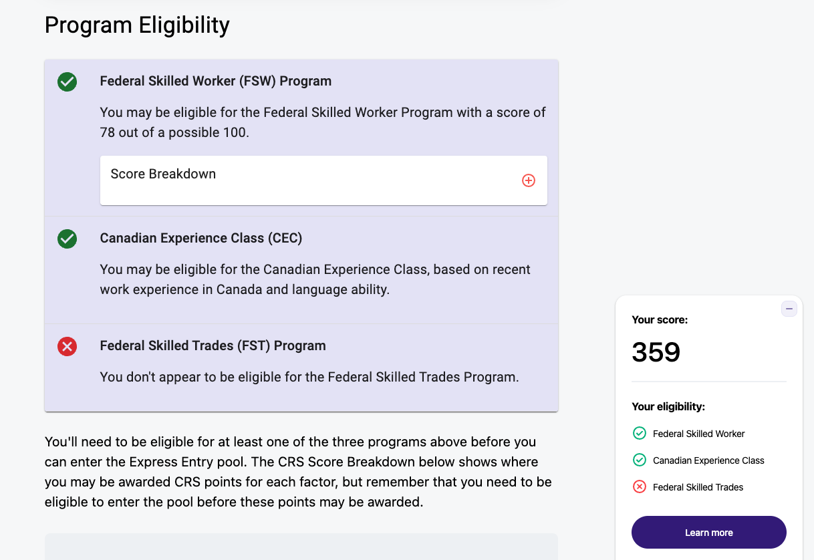This screenshot has height=560, width=814.
Task: Click the Federal Skilled Trades (FST) Program heading
Action: click(x=213, y=345)
